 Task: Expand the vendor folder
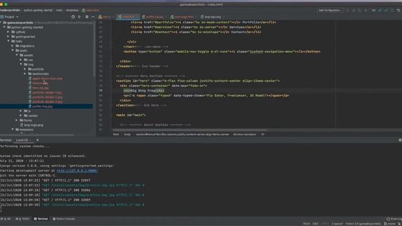(x=21, y=116)
